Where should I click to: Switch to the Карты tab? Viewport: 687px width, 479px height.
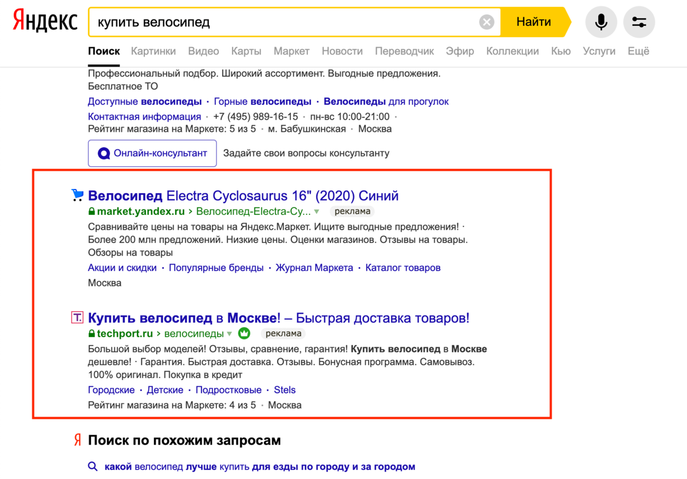[246, 51]
